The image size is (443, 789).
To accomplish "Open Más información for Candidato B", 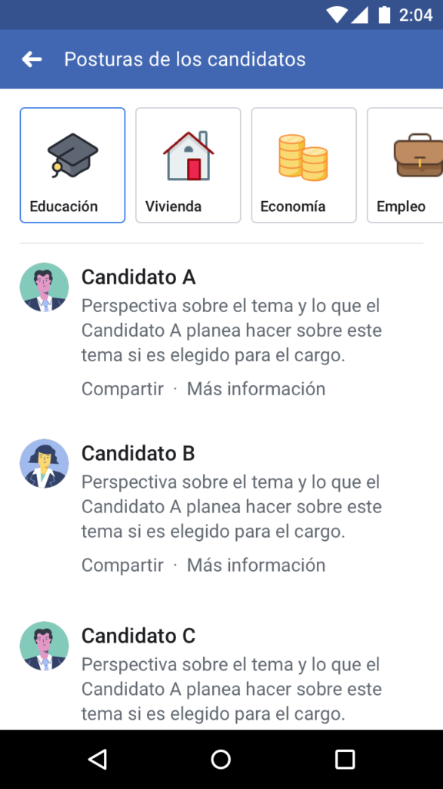I will [x=256, y=565].
